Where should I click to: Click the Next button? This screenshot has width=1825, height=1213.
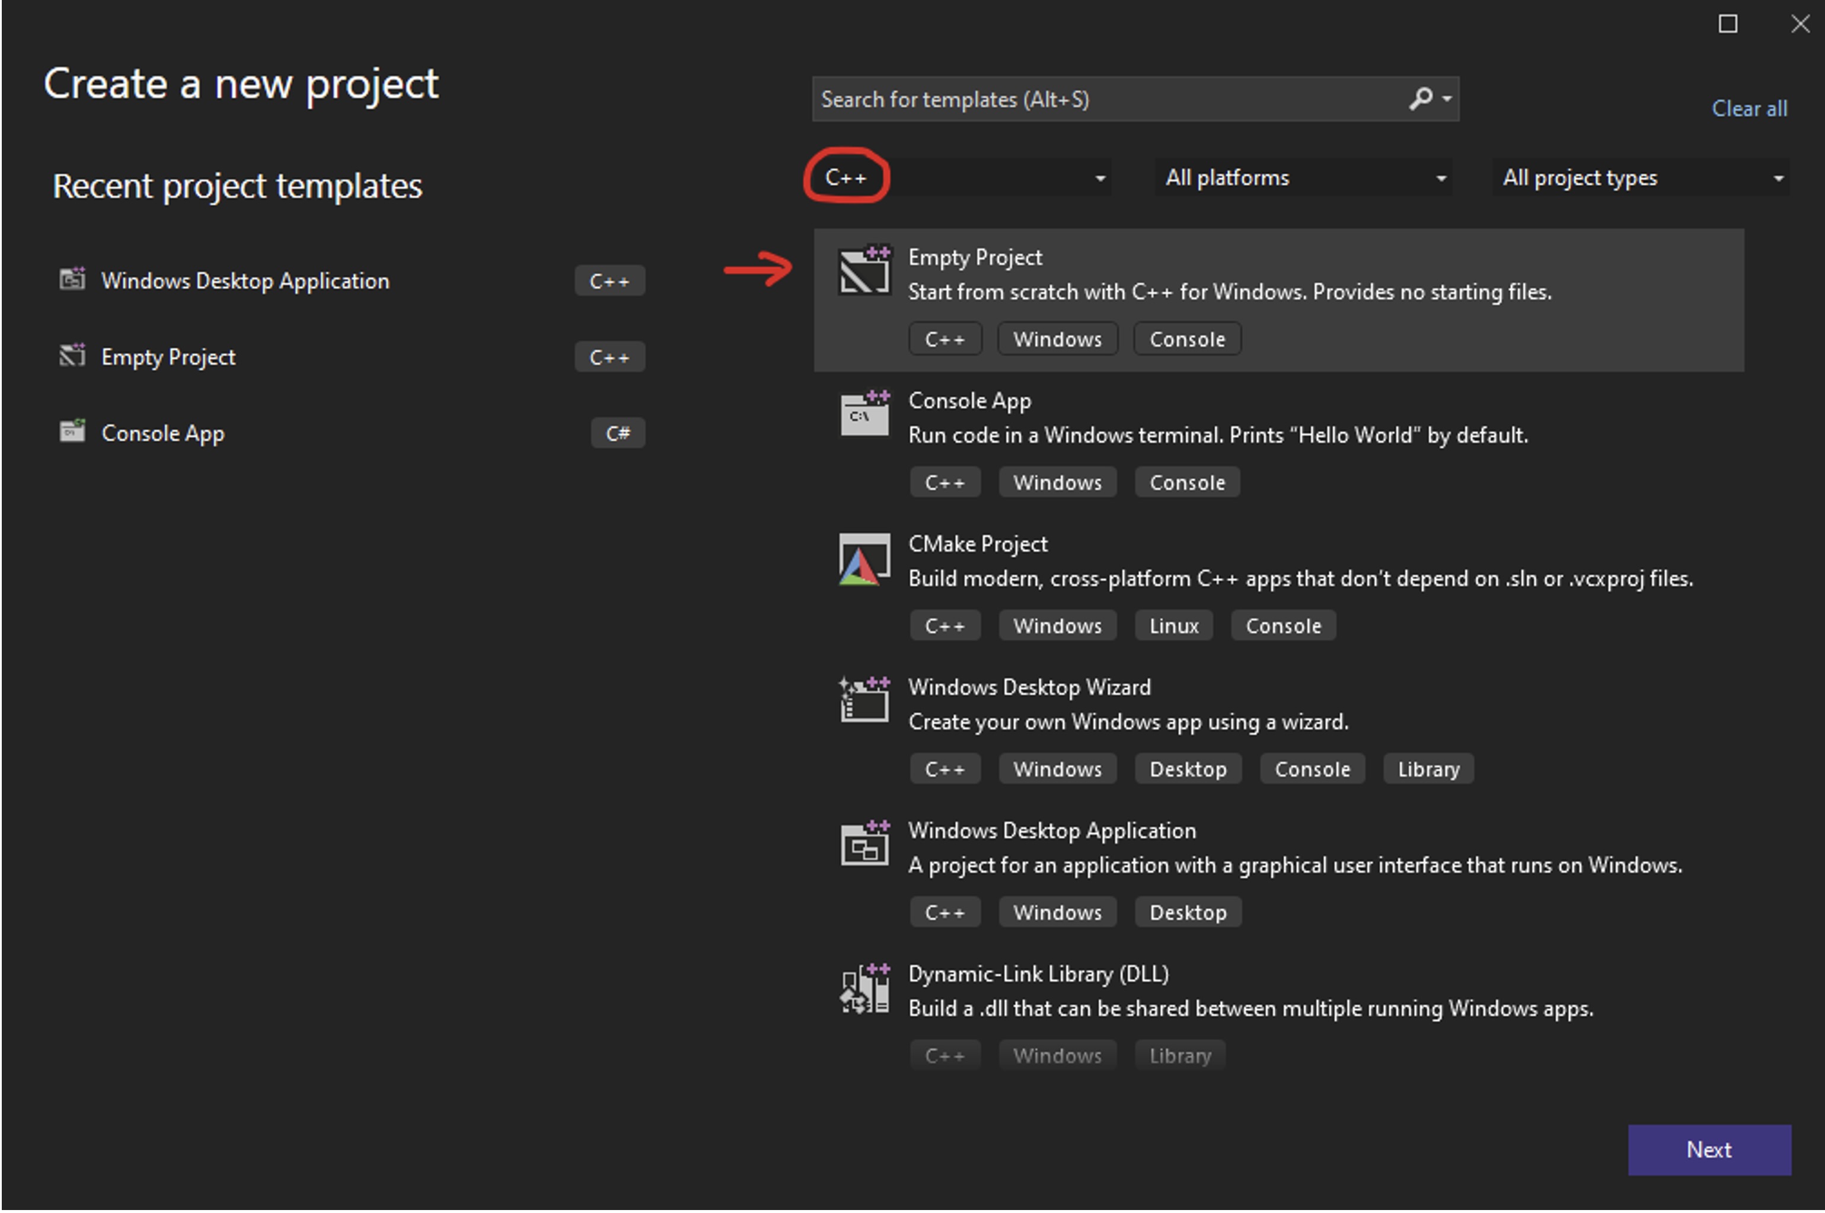pyautogui.click(x=1709, y=1150)
